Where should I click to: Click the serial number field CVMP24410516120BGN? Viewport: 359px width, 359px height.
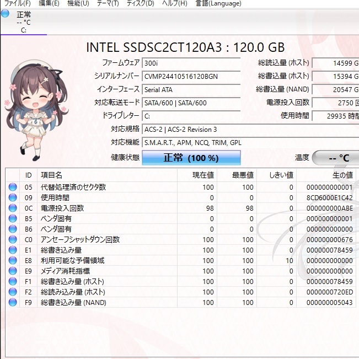pos(191,76)
